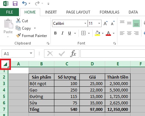Select row 5 header

click(x=4, y=96)
